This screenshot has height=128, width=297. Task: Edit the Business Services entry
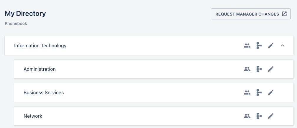click(271, 92)
